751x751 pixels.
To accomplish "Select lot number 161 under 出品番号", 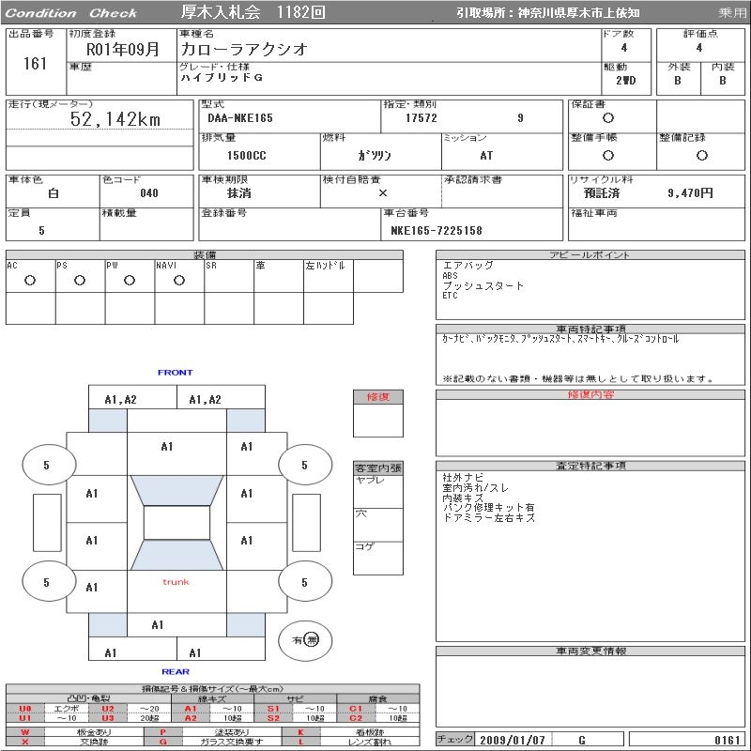I will click(35, 64).
